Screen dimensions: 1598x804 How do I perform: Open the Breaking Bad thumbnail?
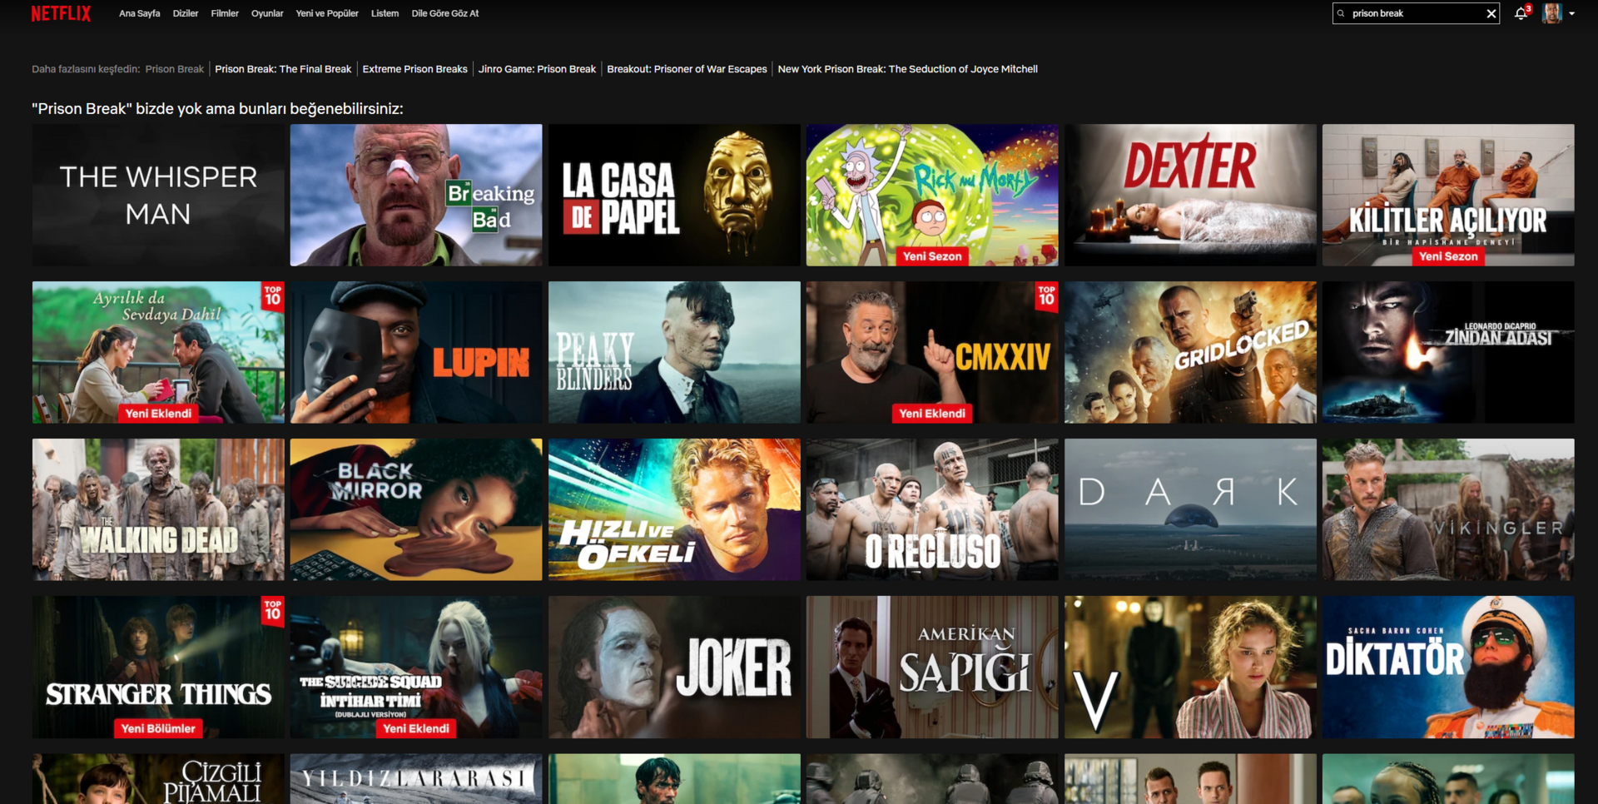416,196
